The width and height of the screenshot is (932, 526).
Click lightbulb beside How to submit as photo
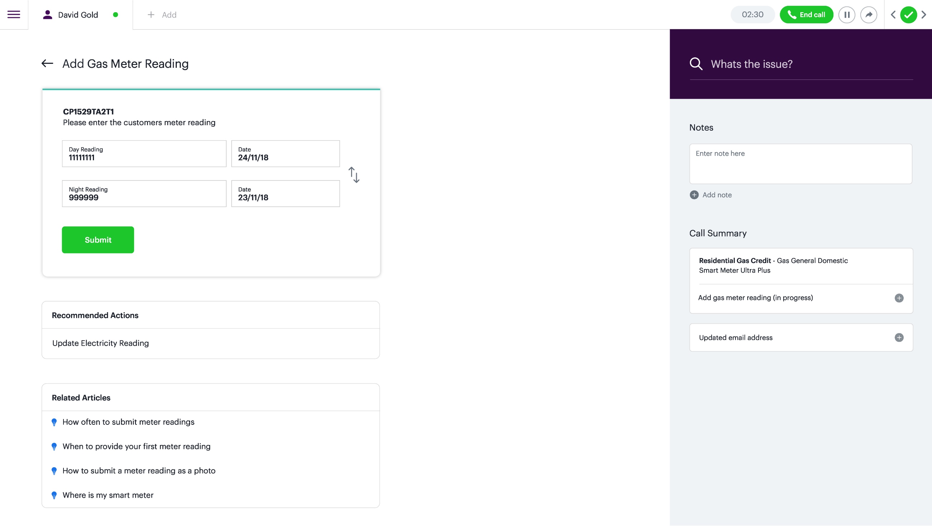click(x=54, y=471)
